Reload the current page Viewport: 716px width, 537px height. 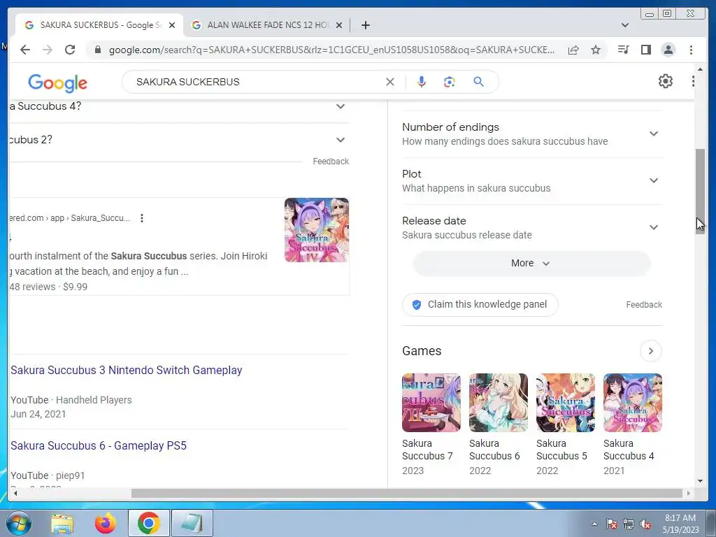70,50
